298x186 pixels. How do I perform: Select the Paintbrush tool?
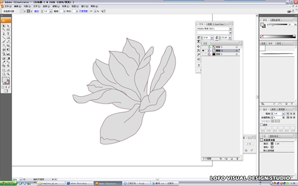pyautogui.click(x=3, y=42)
